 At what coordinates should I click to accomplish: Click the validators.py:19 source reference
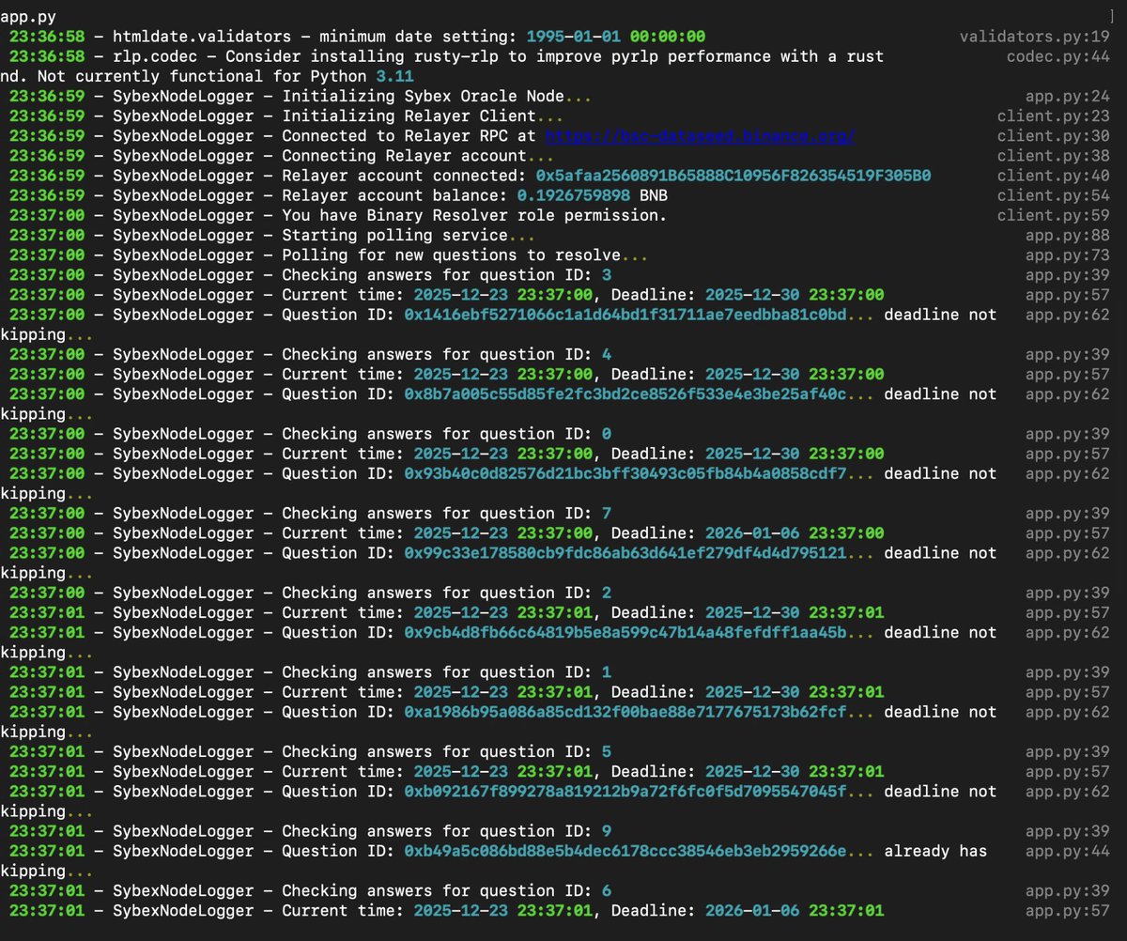point(1033,37)
